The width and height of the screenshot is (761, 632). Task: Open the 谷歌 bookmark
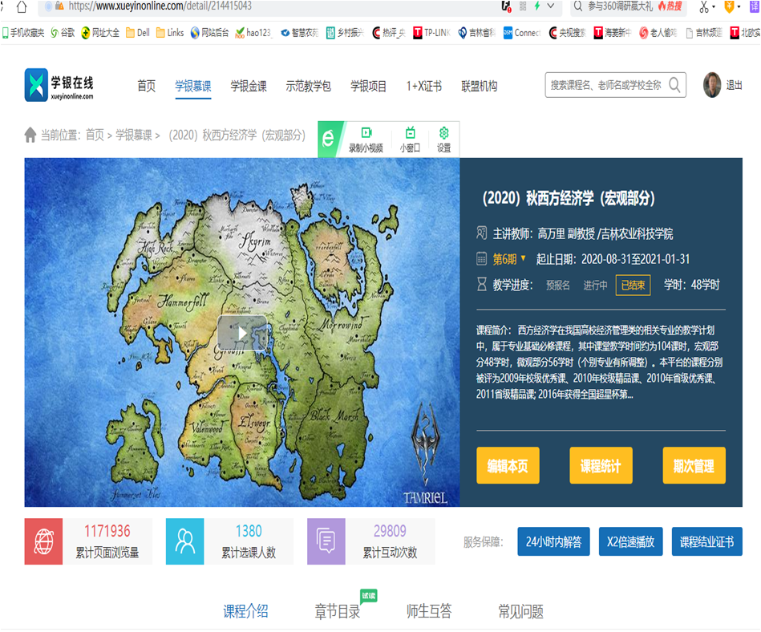click(63, 33)
